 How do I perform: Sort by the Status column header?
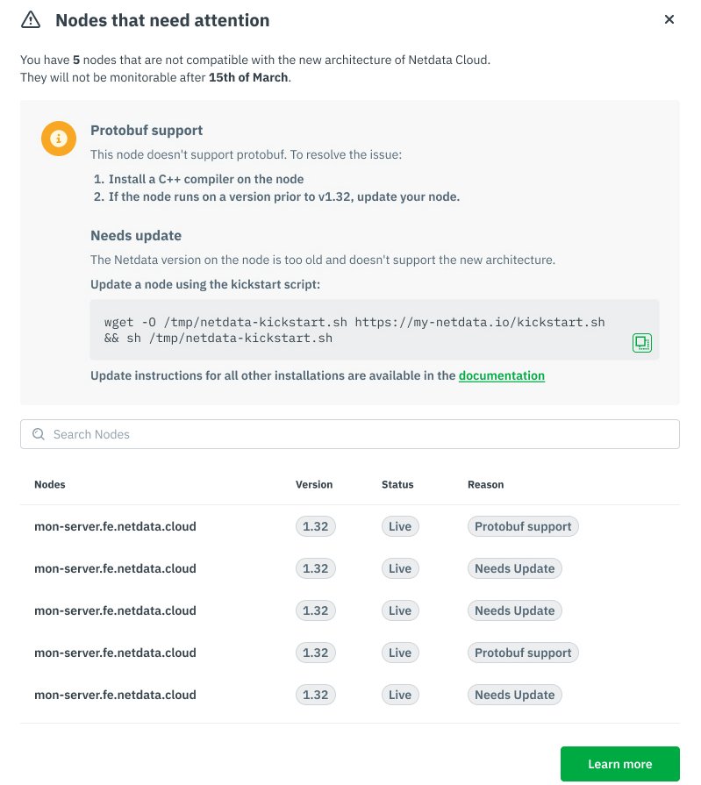tap(397, 484)
